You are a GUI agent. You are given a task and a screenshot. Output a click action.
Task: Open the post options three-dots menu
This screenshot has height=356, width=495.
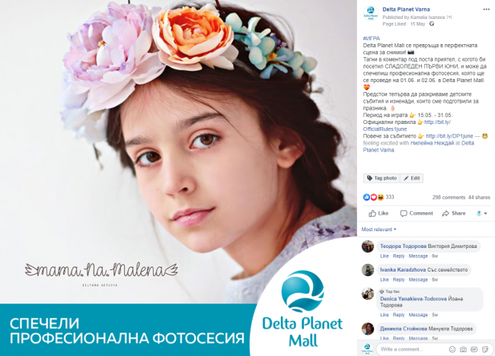pyautogui.click(x=486, y=9)
